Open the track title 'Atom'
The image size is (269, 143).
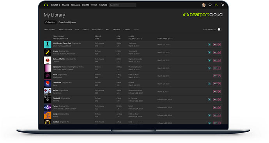[55, 75]
